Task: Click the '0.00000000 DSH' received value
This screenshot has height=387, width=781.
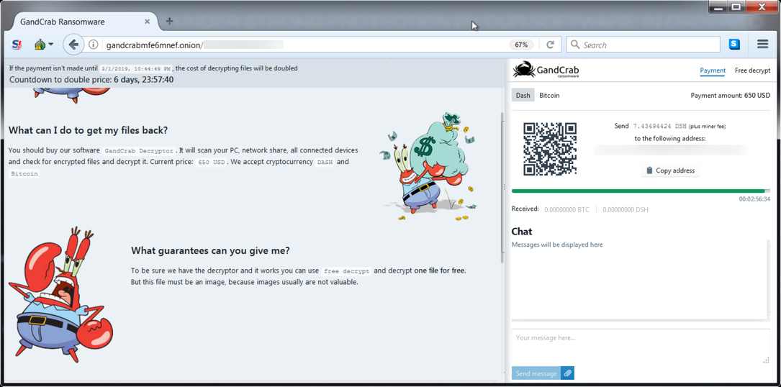Action: [626, 210]
